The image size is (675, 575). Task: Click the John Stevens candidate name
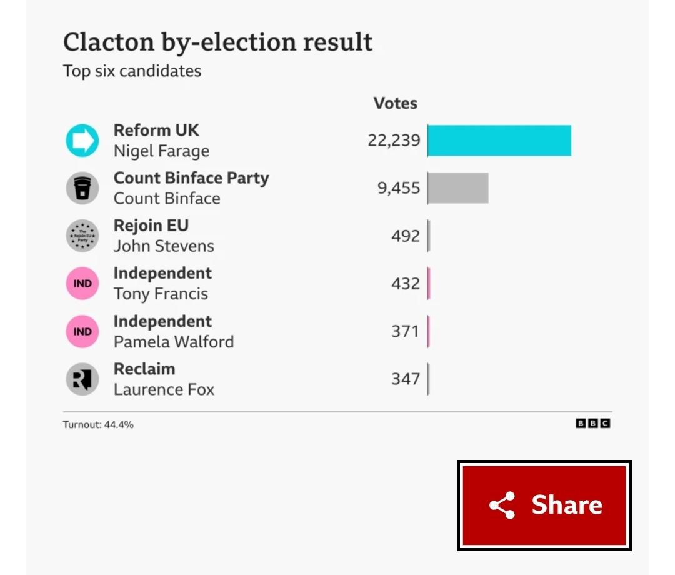pos(164,246)
